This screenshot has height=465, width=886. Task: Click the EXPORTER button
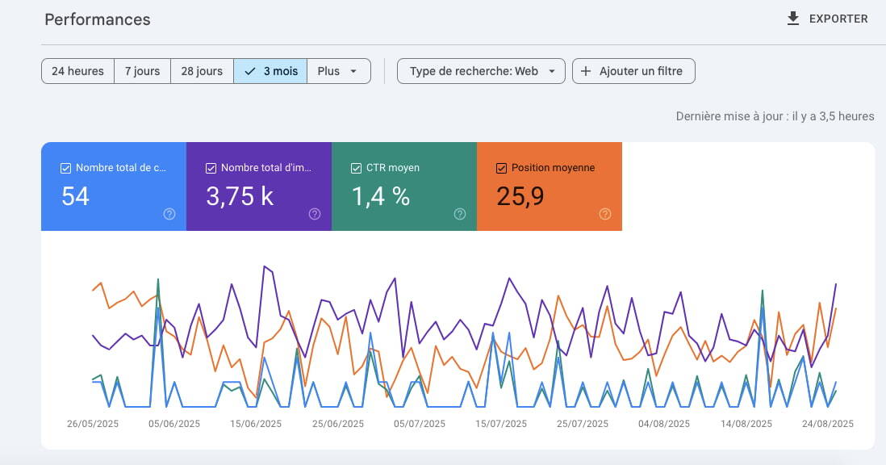(x=829, y=18)
